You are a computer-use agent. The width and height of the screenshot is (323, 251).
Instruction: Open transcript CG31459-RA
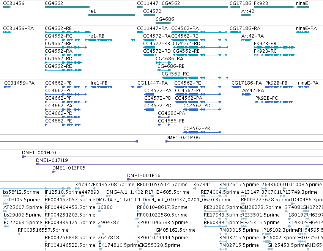click(x=18, y=28)
